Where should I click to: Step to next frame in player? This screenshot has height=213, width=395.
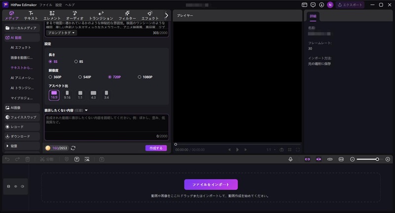(x=245, y=150)
